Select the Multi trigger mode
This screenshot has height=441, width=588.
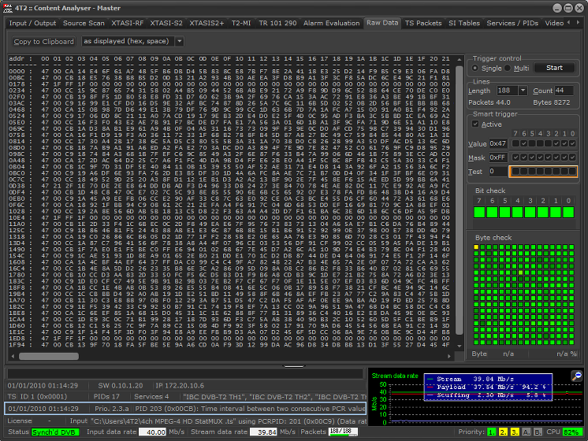tap(508, 68)
